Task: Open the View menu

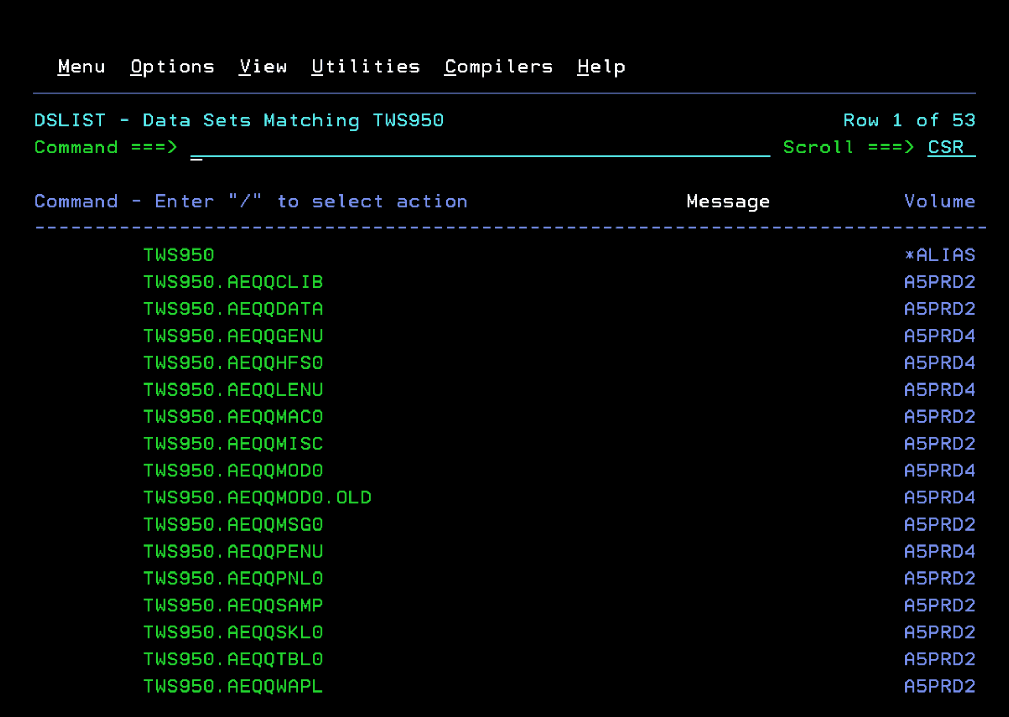Action: [x=263, y=67]
